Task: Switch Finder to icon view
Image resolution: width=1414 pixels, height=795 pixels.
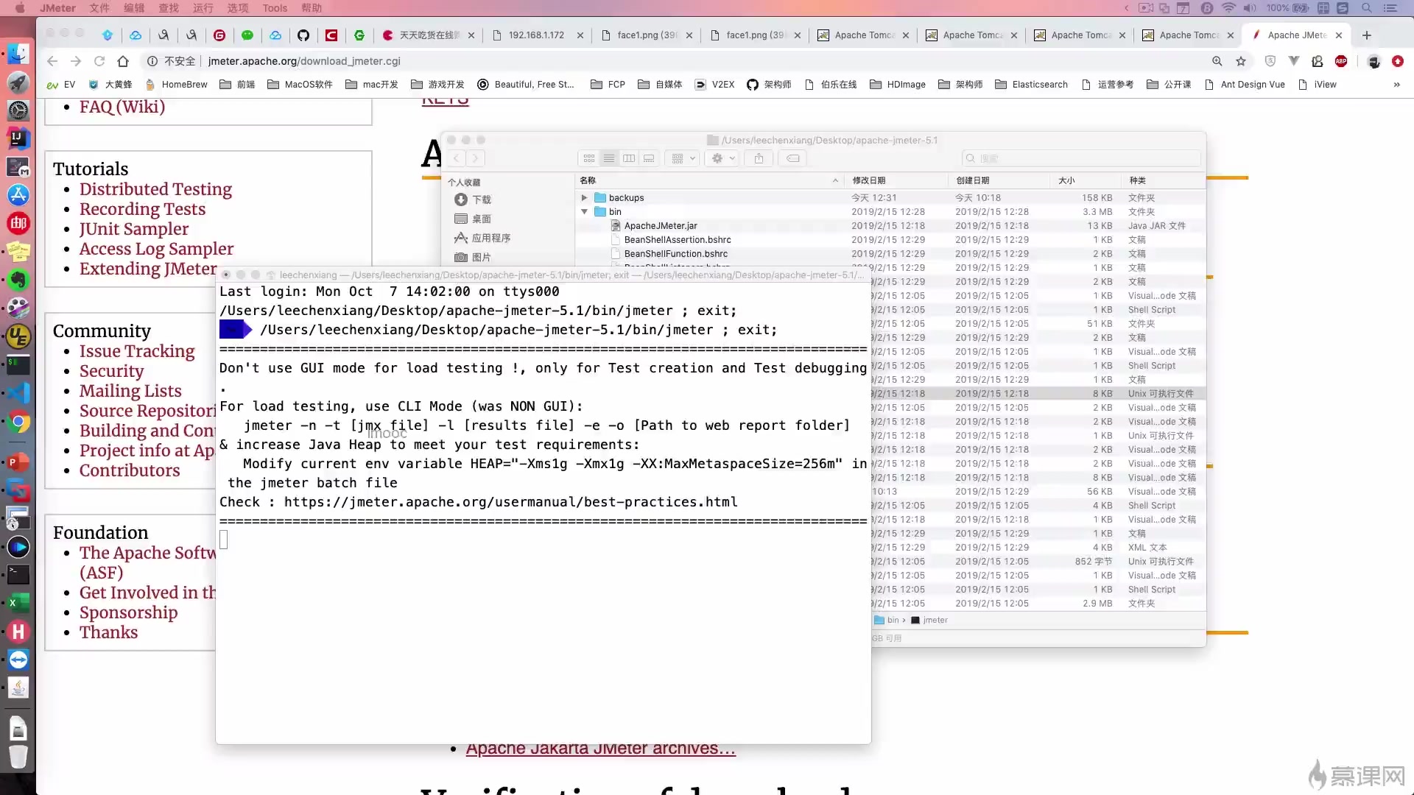Action: click(x=589, y=158)
